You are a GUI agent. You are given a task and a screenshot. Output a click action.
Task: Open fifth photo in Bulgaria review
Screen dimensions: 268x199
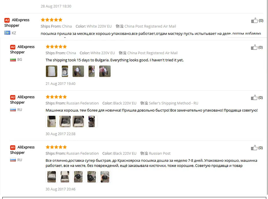pos(105,71)
